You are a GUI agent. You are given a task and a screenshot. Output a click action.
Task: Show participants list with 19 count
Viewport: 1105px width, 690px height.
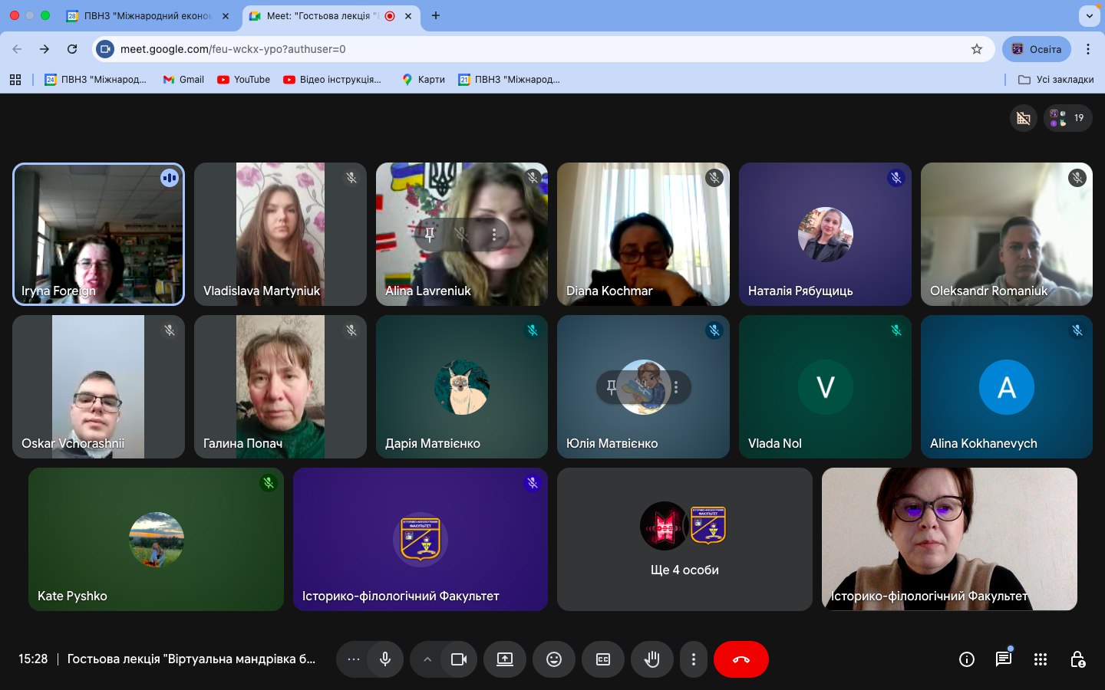(1067, 118)
